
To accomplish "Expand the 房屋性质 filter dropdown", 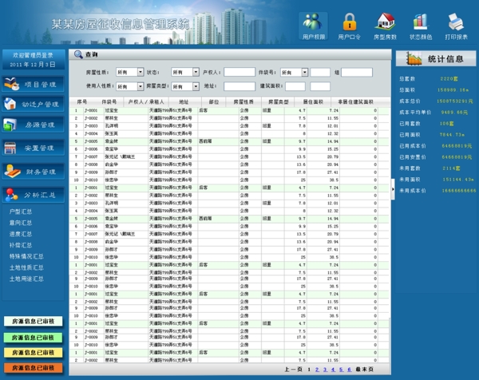I will coord(141,72).
